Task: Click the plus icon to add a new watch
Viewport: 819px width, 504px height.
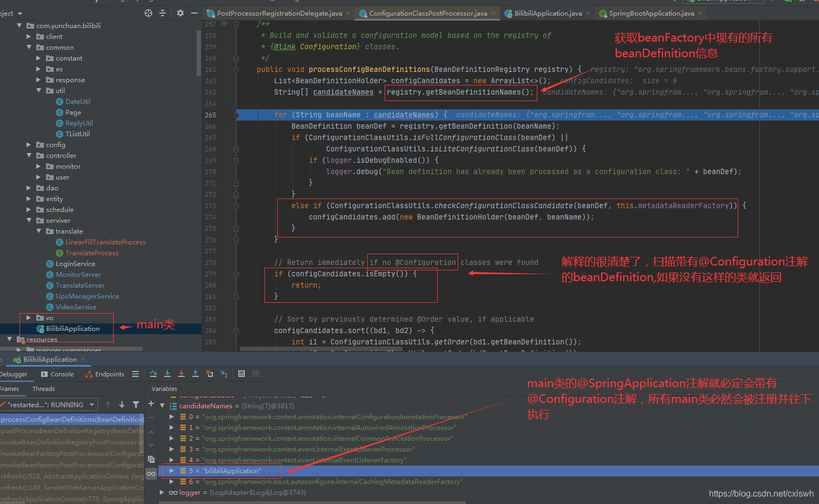Action: click(x=151, y=403)
